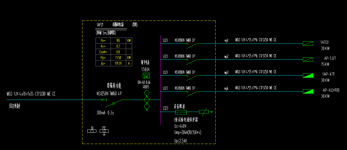Click the wp1 circuit number label
Image resolution: width=347 pixels, height=150 pixels.
pos(226,41)
